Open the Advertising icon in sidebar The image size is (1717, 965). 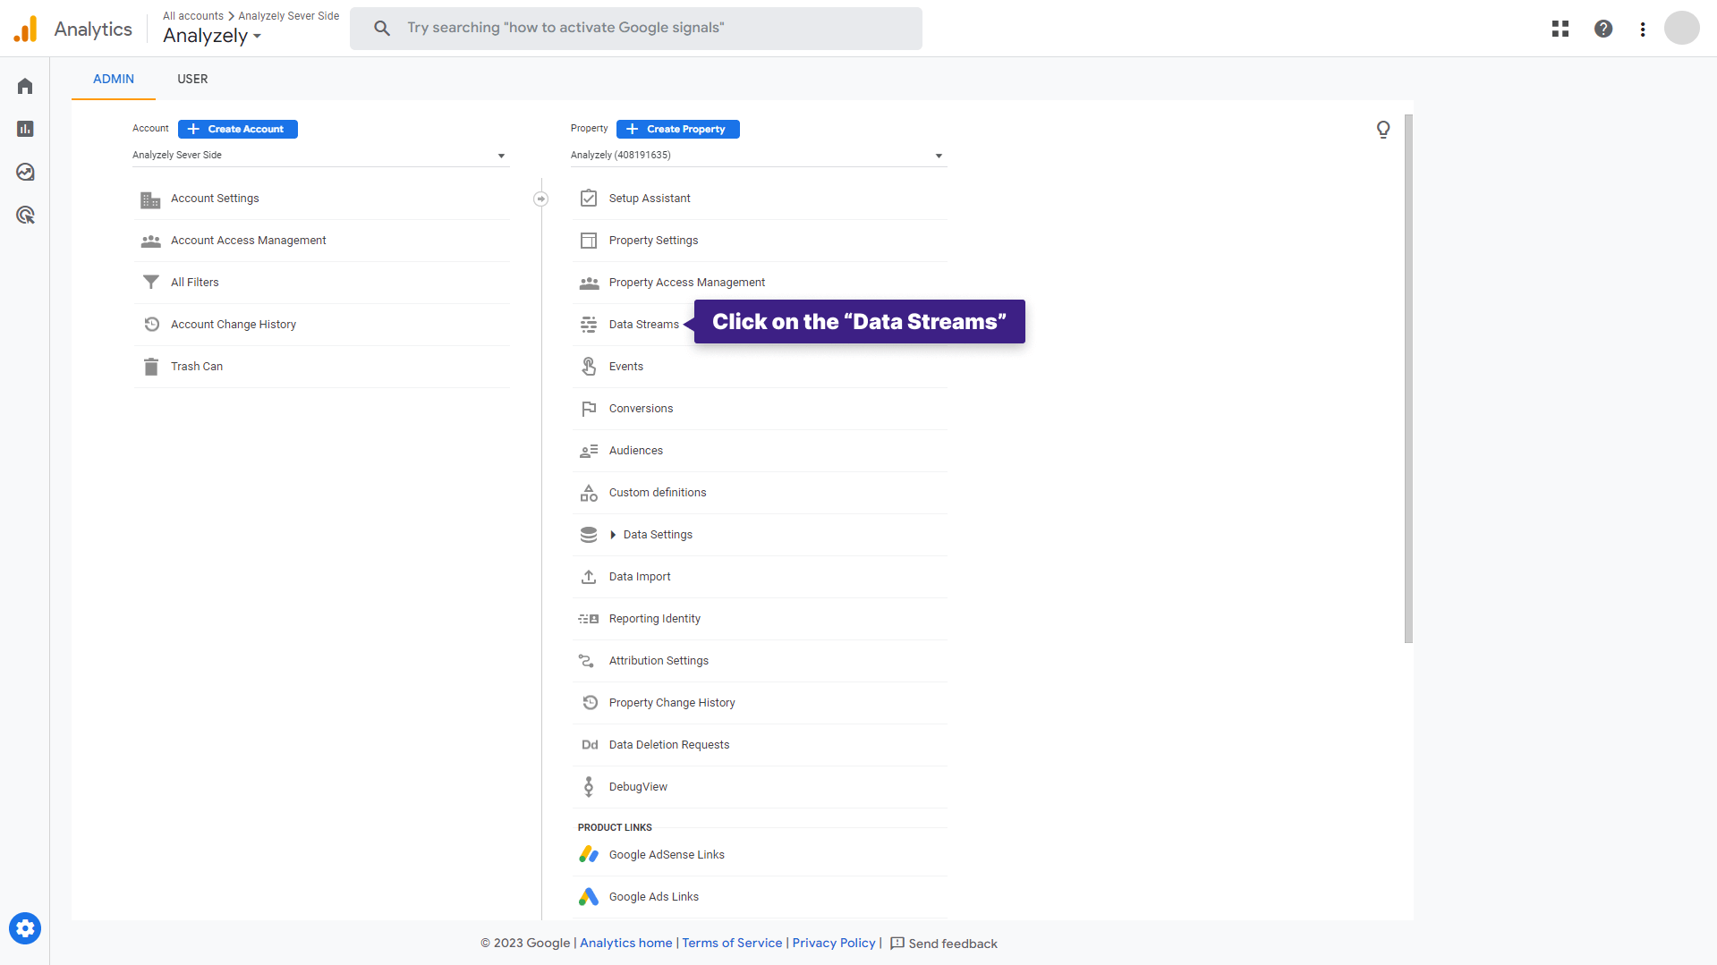pyautogui.click(x=25, y=215)
